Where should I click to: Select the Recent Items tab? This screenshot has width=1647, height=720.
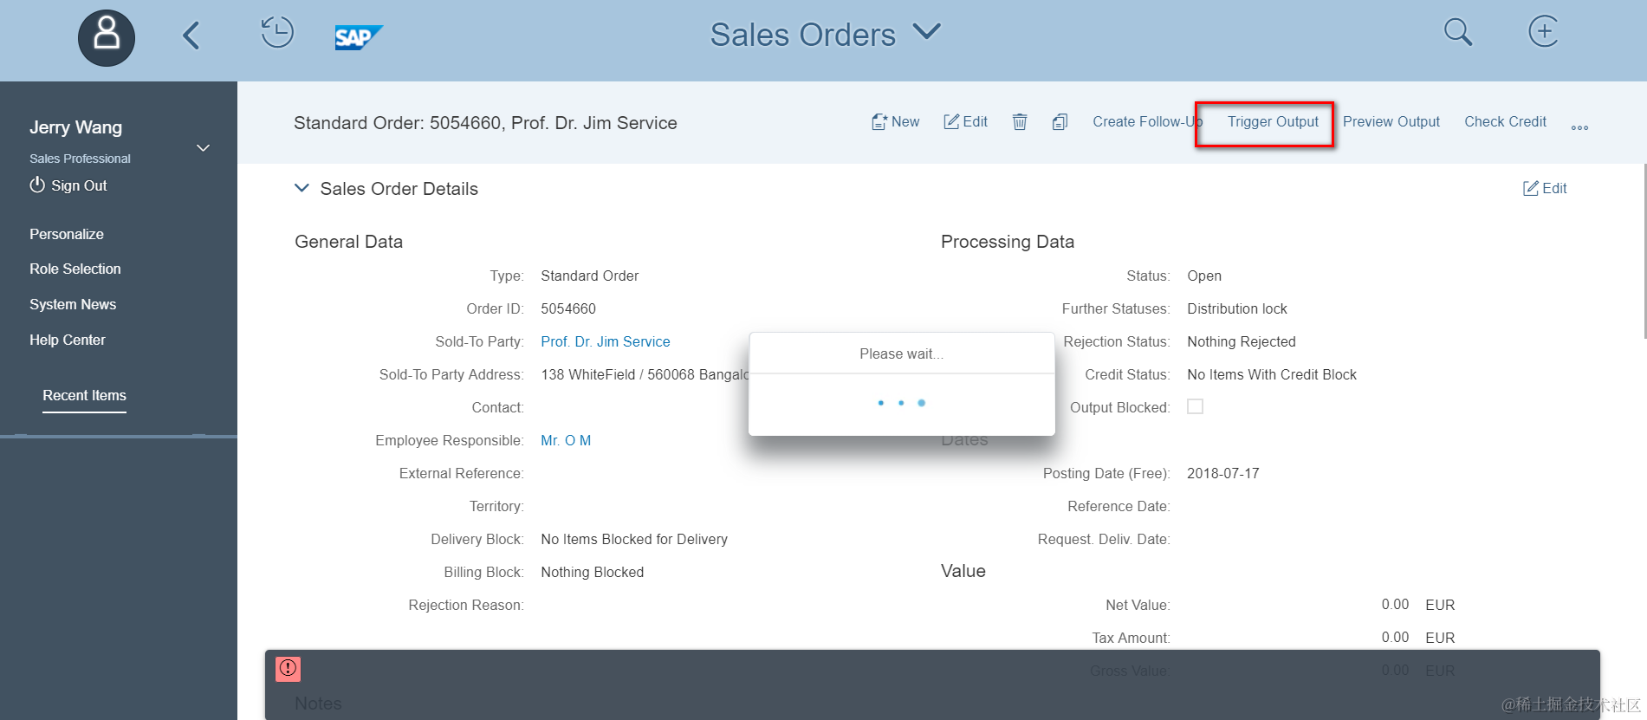click(x=85, y=395)
